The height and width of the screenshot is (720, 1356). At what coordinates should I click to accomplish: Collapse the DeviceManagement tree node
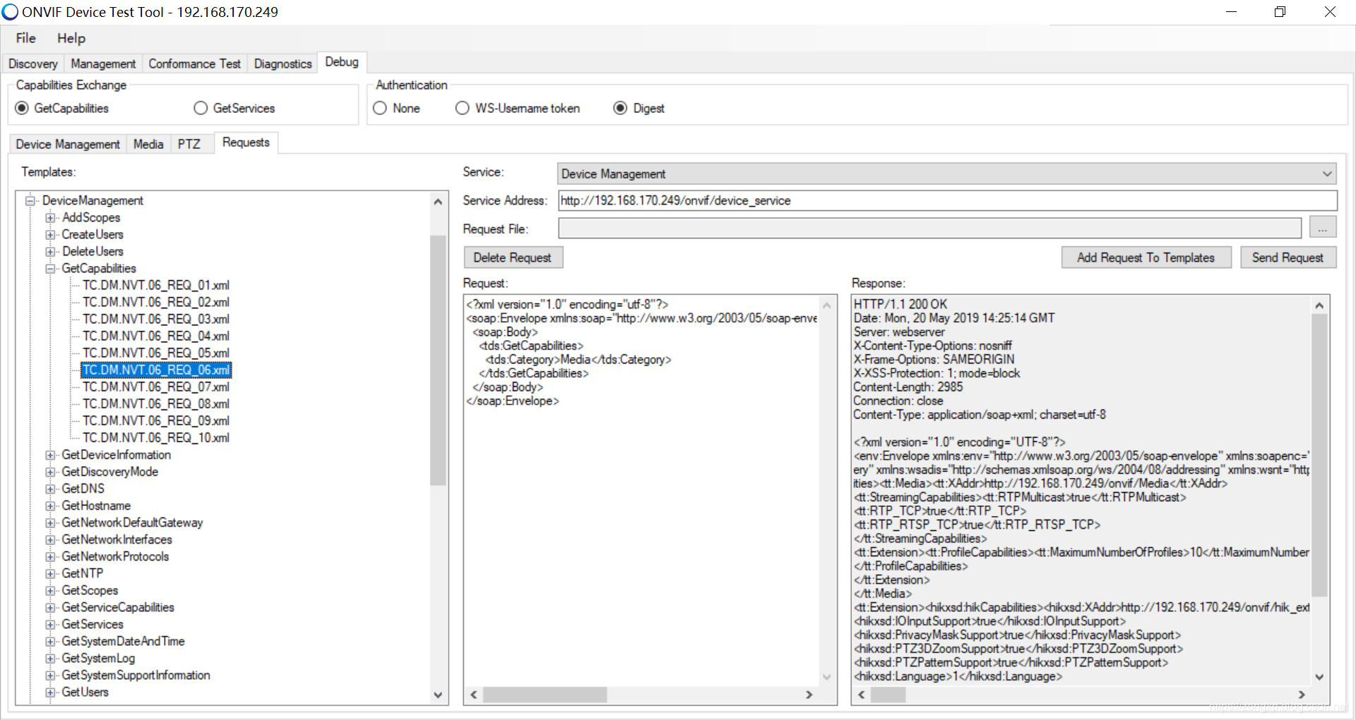tap(30, 200)
